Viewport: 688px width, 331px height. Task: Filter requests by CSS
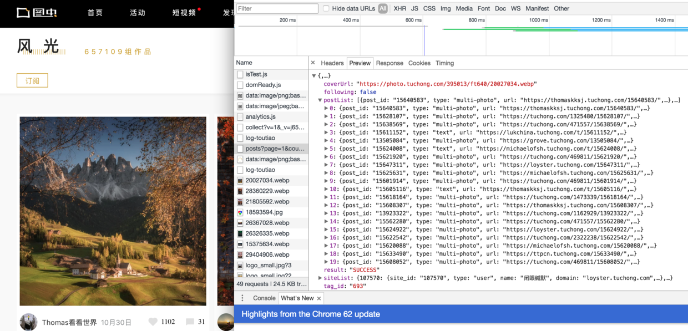point(429,8)
